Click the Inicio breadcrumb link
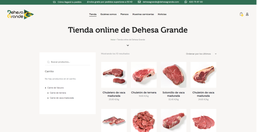Screen dimensions: 257x132 click(113, 39)
